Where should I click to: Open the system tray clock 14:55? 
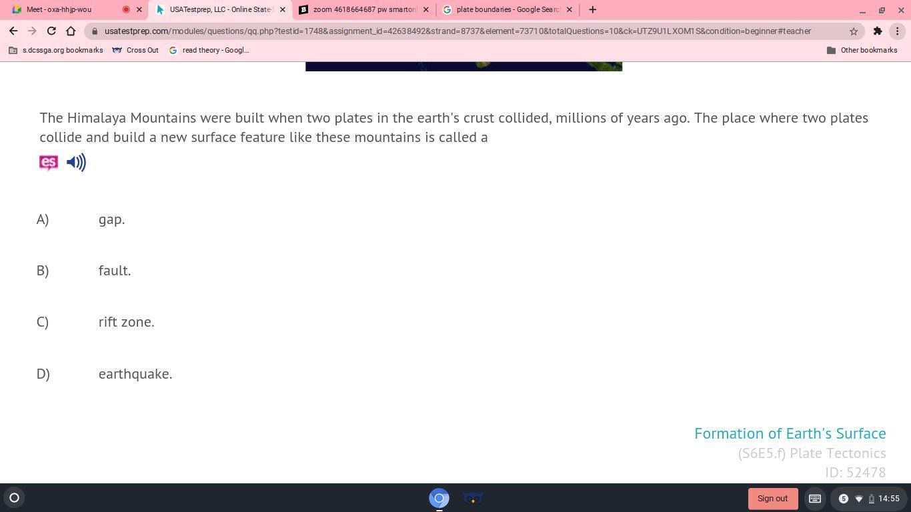point(889,499)
